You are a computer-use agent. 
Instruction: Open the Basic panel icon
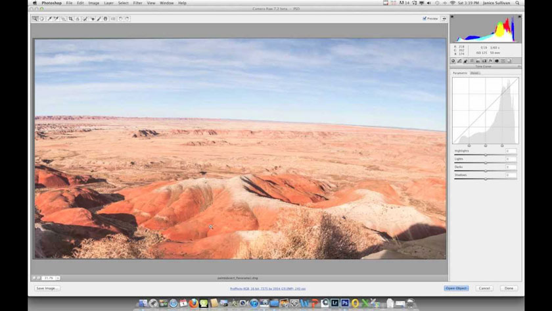[453, 61]
